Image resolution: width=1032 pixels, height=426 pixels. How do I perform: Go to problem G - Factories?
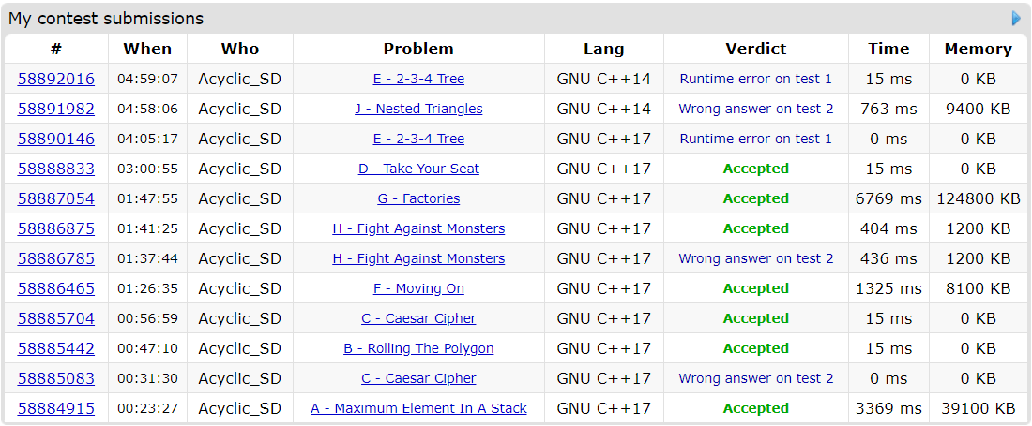418,198
